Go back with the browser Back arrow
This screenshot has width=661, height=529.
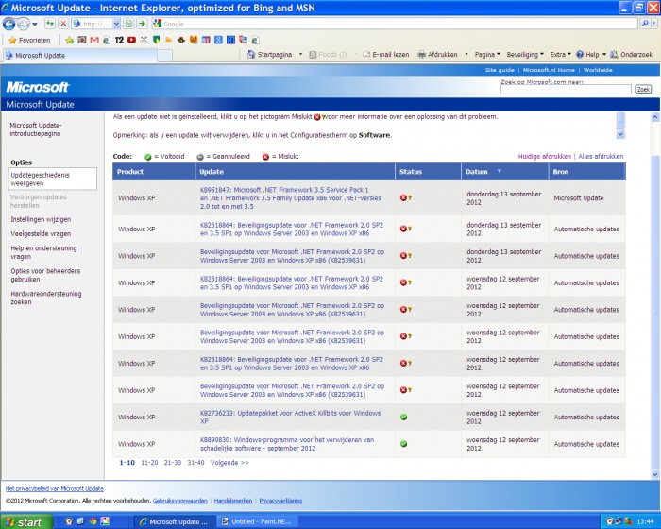[8, 24]
